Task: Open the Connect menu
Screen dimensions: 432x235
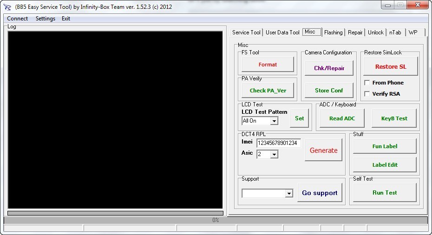Action: [x=17, y=19]
